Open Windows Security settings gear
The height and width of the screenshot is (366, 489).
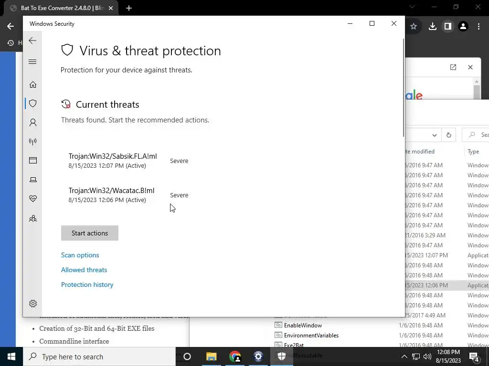tap(33, 304)
